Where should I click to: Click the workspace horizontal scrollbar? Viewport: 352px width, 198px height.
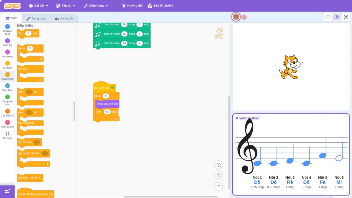[171, 197]
